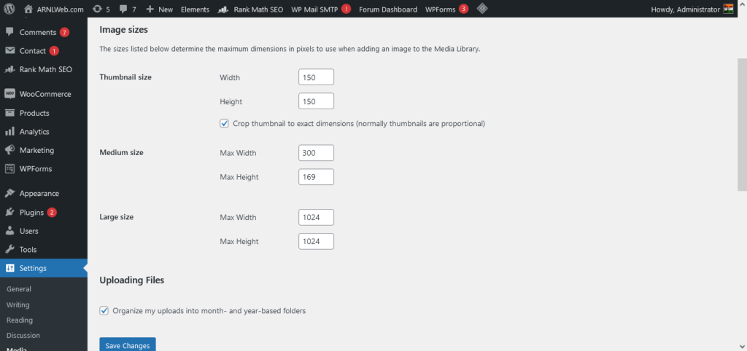Click the Analytics sidebar icon

point(9,132)
